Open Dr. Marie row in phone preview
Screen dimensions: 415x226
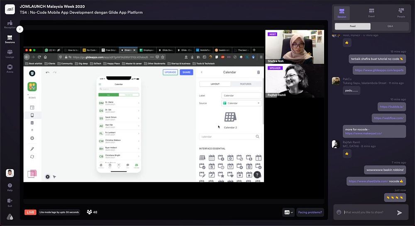click(119, 103)
